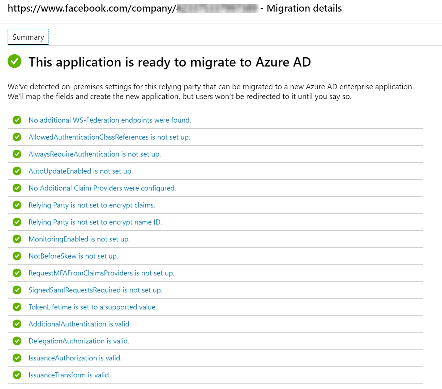Click green check icon beside RequestMFAFromClaimsProviders row
The height and width of the screenshot is (389, 442).
click(x=17, y=273)
